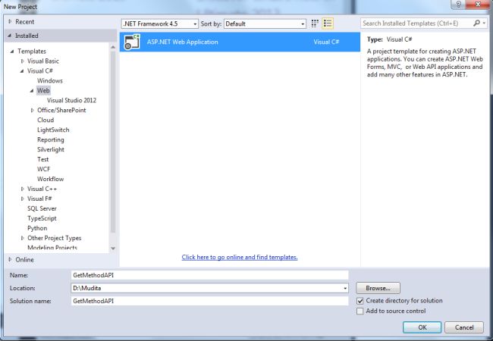Image resolution: width=493 pixels, height=341 pixels.
Task: Click the search options dropdown arrow
Action: (x=484, y=23)
